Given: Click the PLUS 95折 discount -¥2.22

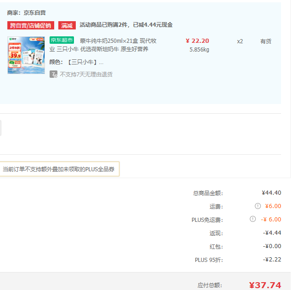Looking at the screenshot, I should [x=272, y=260].
